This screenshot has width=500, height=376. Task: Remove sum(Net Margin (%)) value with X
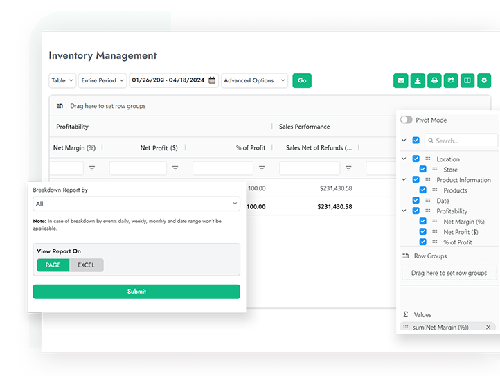coord(488,327)
